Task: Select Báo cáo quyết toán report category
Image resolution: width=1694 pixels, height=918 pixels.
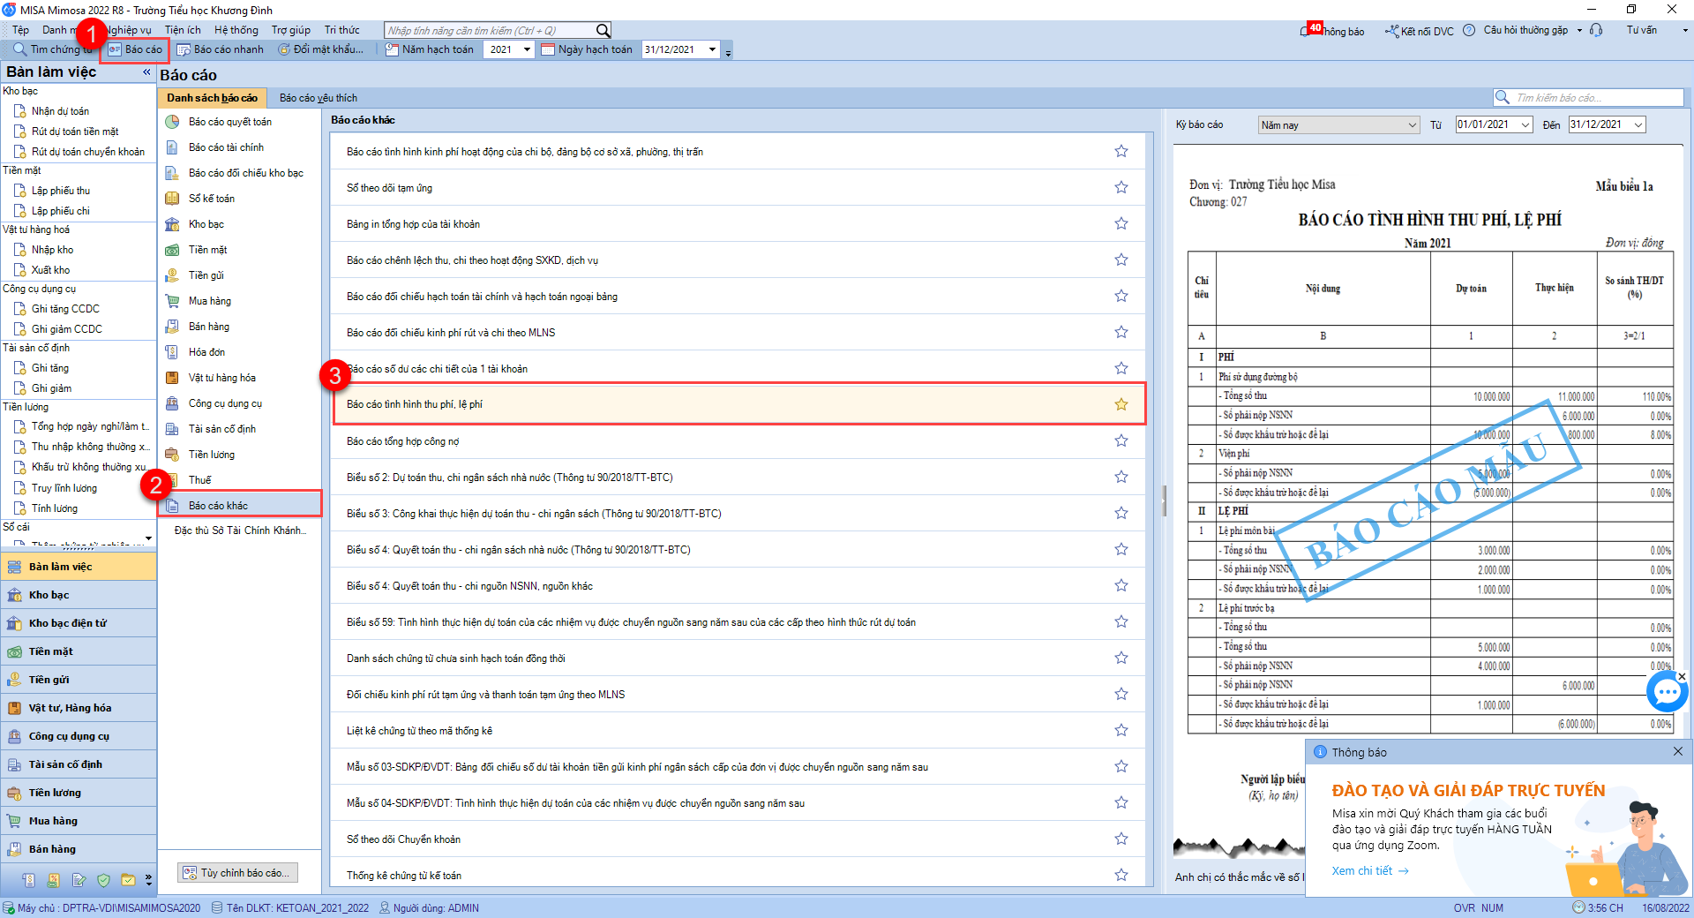Action: point(229,122)
